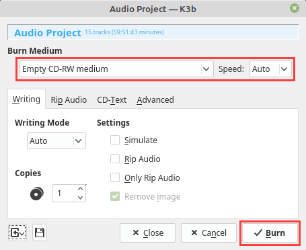
Task: Click the 'Settings' heading
Action: (113, 123)
